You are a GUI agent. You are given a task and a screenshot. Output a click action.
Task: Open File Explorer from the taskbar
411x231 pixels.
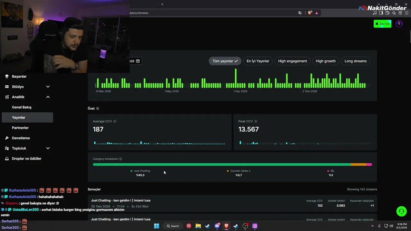[198, 226]
